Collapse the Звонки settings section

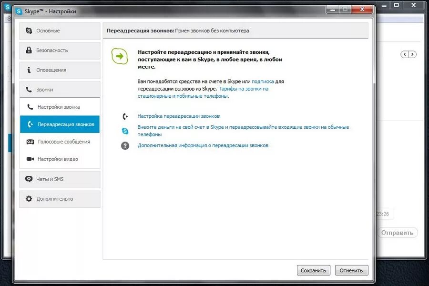click(60, 90)
